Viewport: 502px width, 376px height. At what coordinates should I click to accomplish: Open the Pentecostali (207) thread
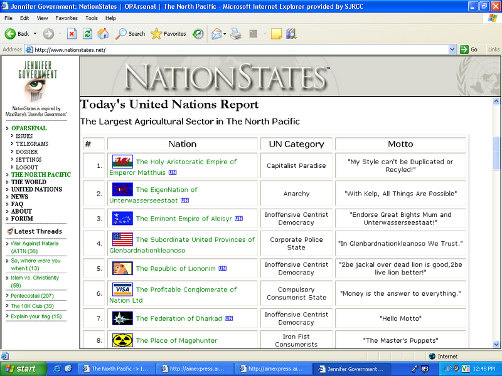click(33, 296)
